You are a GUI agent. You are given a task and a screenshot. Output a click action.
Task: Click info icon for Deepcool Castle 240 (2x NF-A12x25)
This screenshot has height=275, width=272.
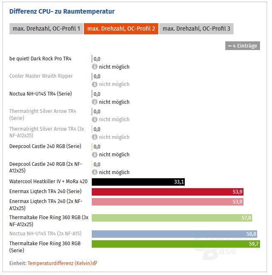[95, 172]
